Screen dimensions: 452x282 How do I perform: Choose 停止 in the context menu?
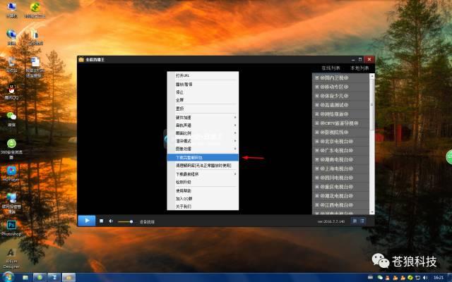pyautogui.click(x=203, y=92)
